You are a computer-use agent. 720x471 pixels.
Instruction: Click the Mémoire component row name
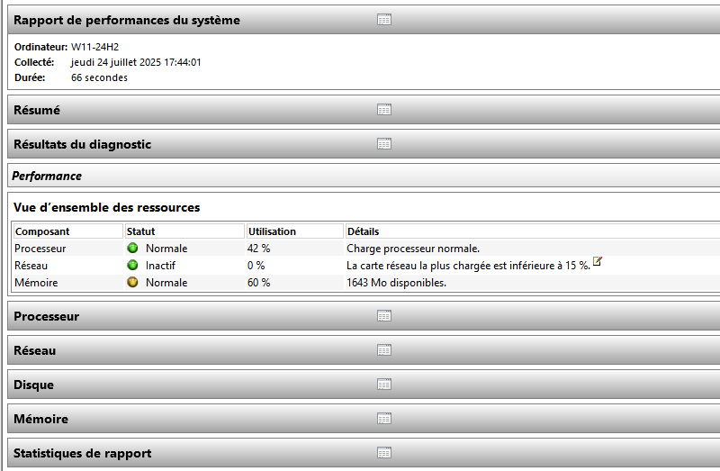pos(38,283)
